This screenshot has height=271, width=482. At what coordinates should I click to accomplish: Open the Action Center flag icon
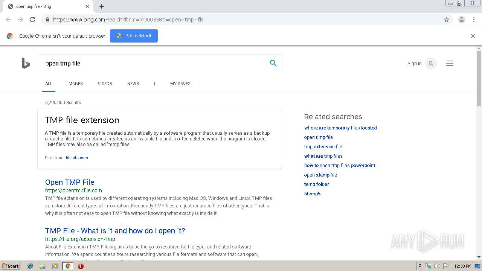pyautogui.click(x=446, y=266)
